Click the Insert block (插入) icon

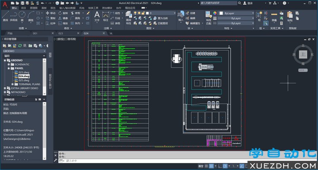pyautogui.click(x=181, y=16)
